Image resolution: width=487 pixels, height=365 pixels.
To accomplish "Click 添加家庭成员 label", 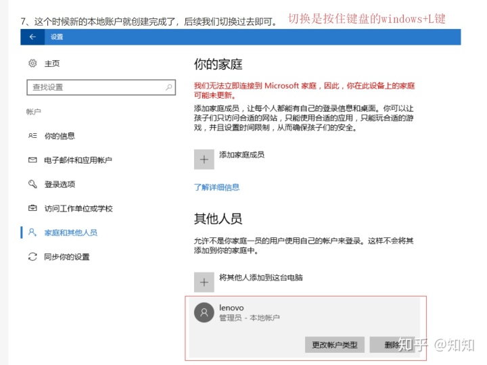I will point(242,155).
